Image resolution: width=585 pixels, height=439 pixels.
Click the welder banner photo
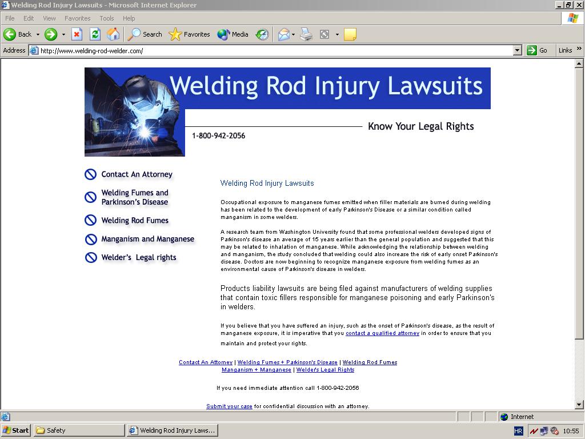tap(134, 112)
